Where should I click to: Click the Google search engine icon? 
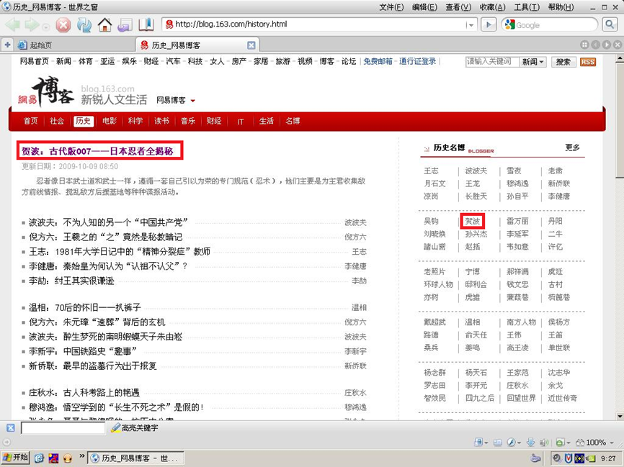point(509,24)
